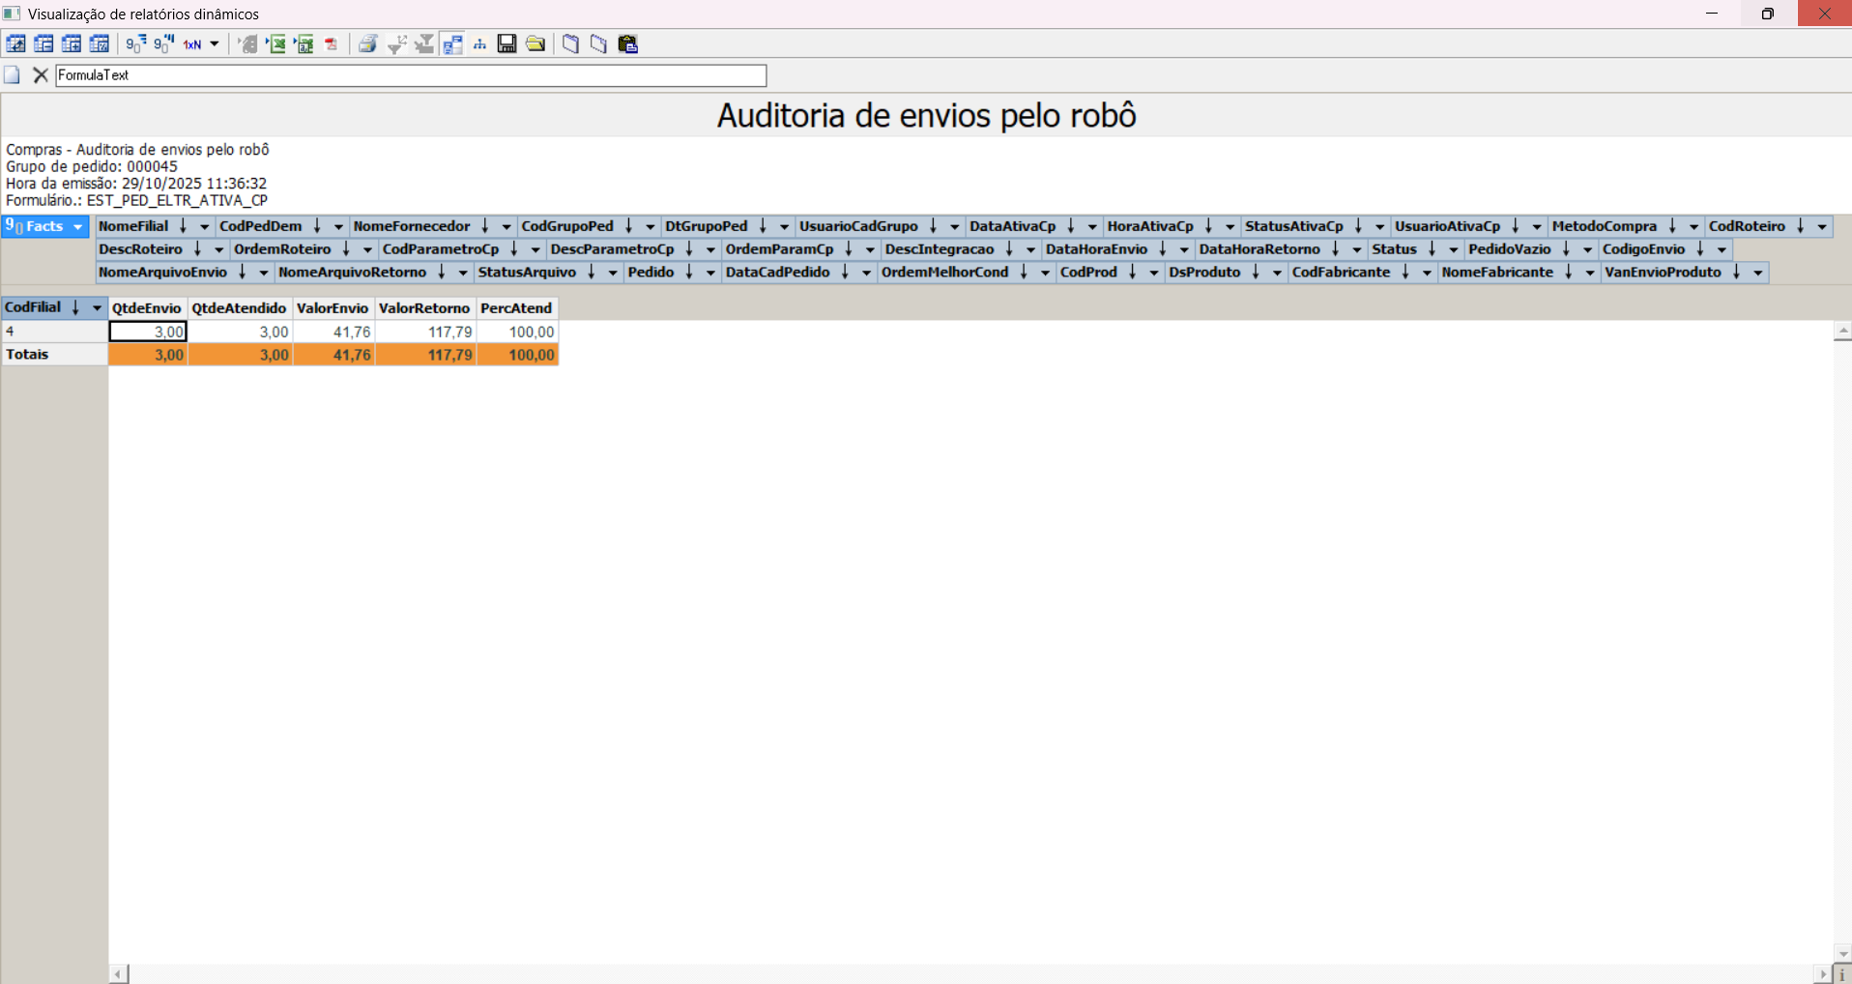Click the Status dimension field button

[1394, 249]
